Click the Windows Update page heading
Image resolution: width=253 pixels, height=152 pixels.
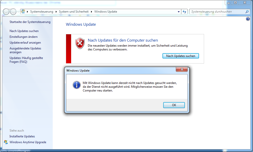click(x=81, y=24)
